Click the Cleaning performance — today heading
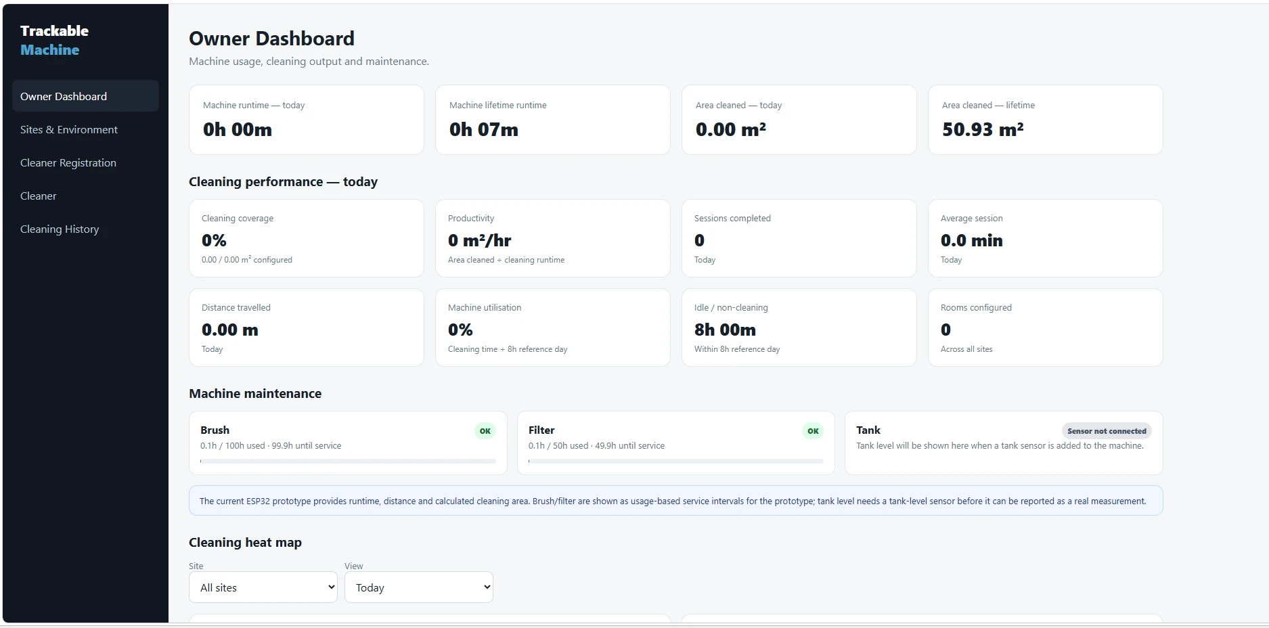This screenshot has height=628, width=1269. pyautogui.click(x=283, y=182)
